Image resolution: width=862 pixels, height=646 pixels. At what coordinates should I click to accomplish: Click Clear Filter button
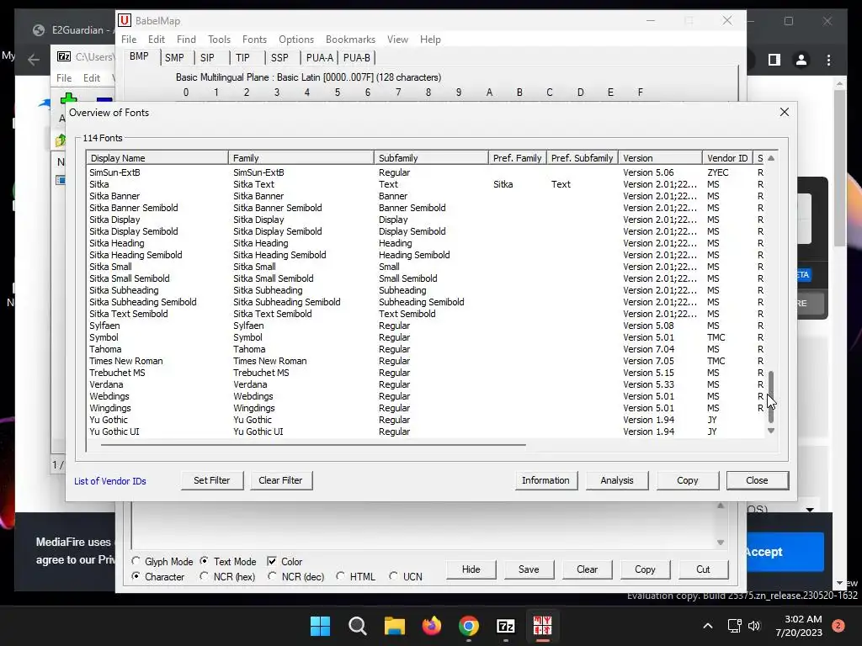(x=280, y=480)
